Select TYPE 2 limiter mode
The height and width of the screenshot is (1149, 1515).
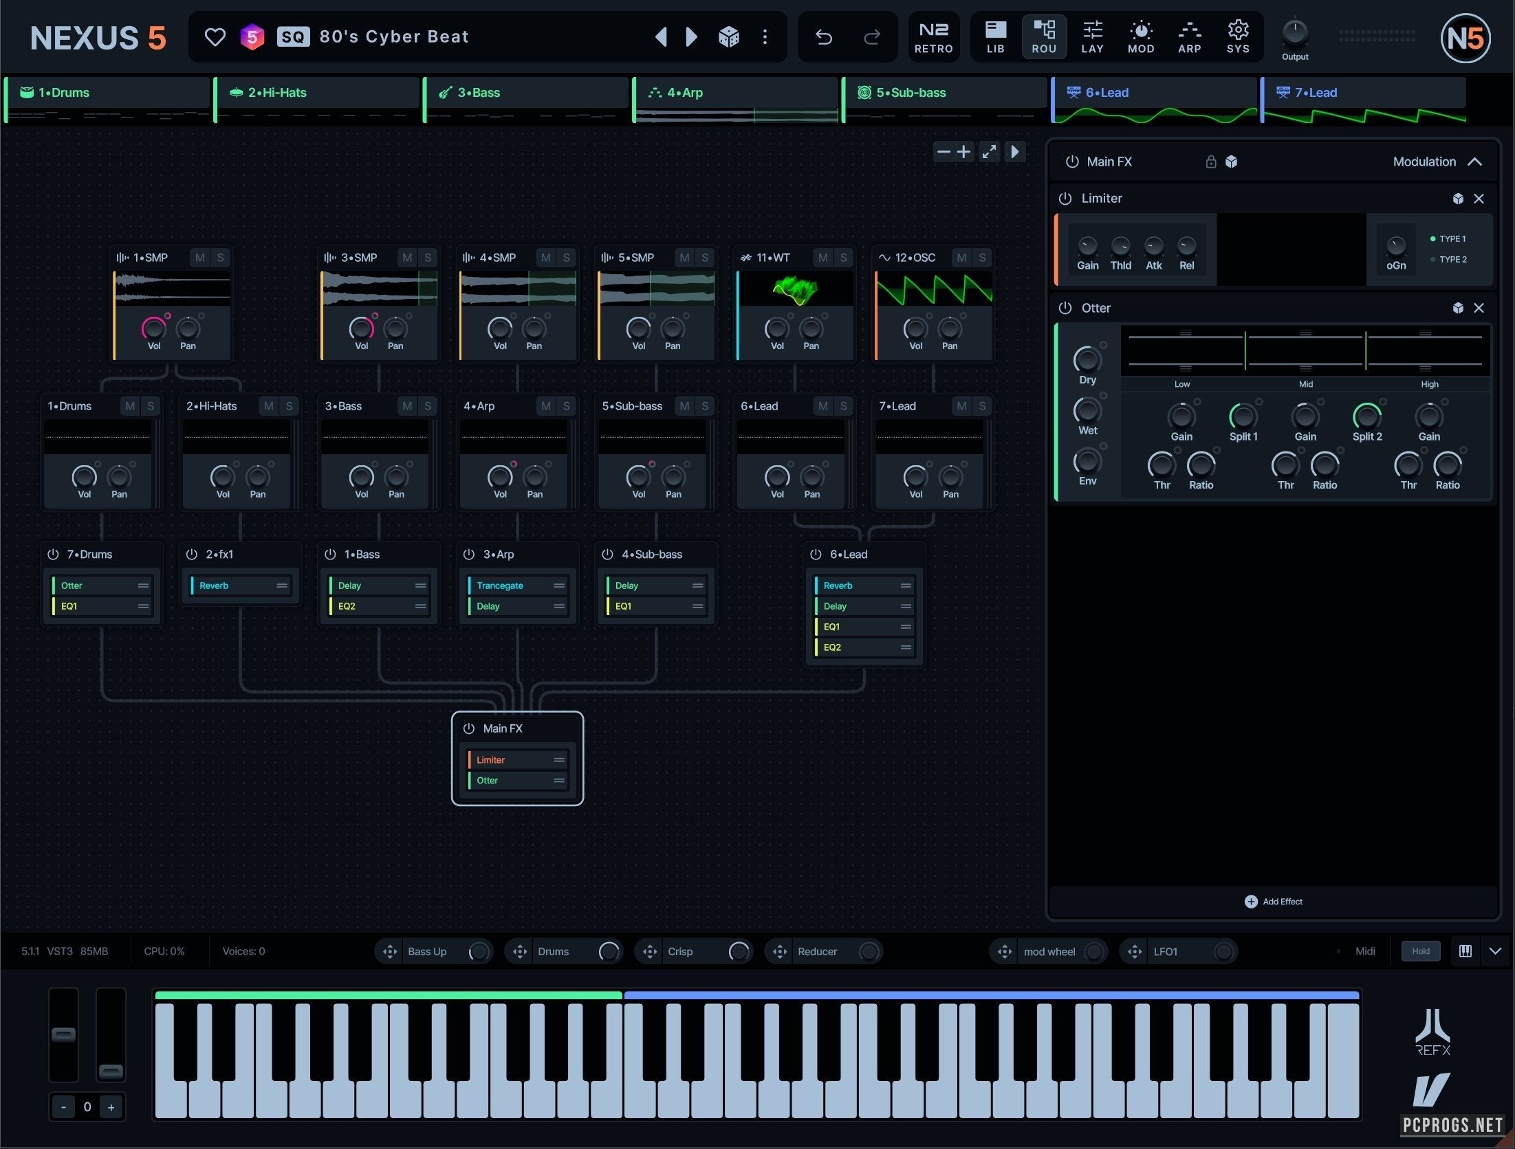point(1452,260)
